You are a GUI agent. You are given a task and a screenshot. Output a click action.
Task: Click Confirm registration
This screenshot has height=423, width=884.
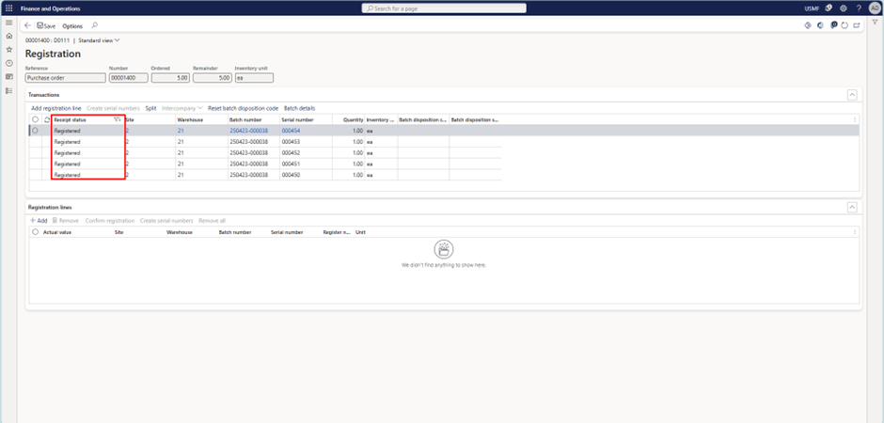pyautogui.click(x=110, y=221)
